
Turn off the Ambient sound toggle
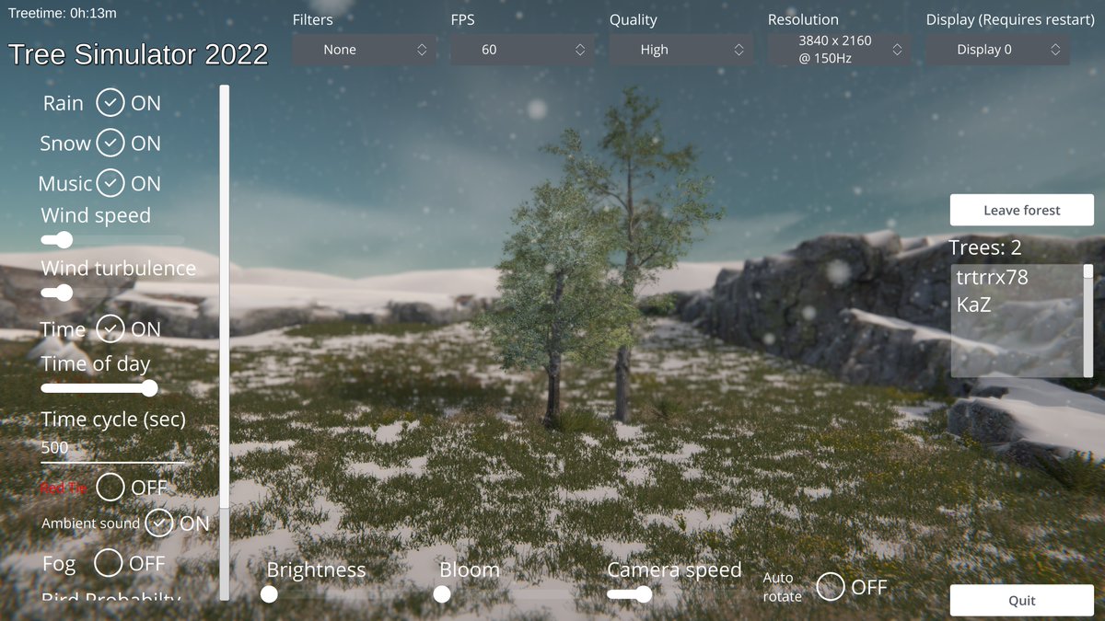point(159,523)
